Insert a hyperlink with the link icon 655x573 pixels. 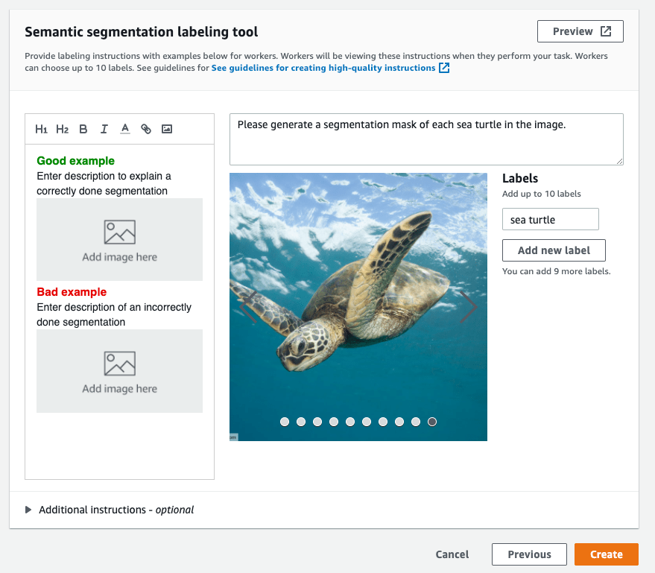coord(146,129)
